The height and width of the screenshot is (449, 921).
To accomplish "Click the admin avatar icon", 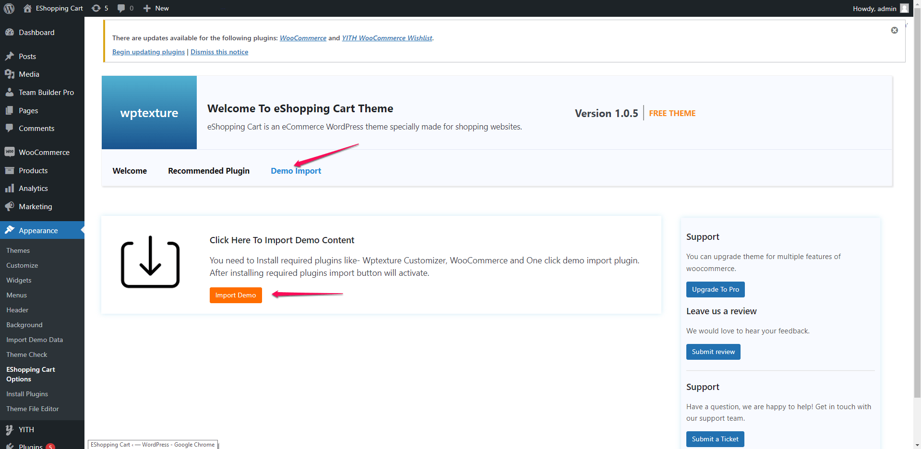I will pos(904,8).
